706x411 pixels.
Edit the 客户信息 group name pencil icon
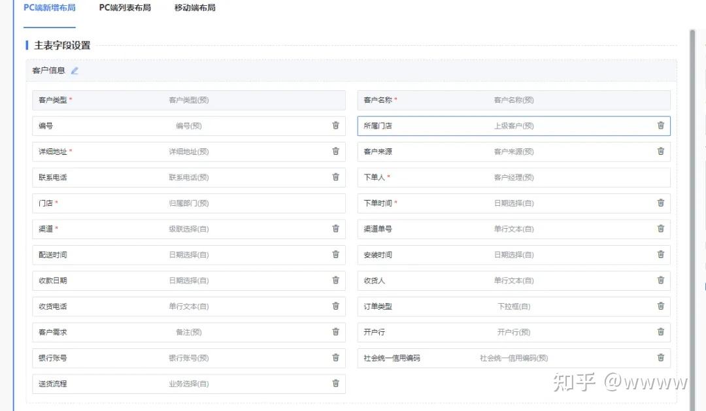(x=75, y=71)
